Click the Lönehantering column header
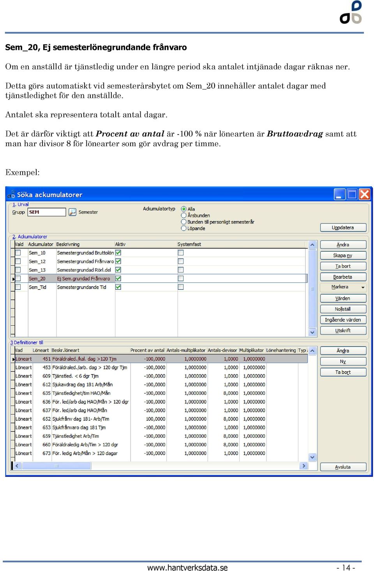This screenshot has height=571, width=374. [x=281, y=350]
